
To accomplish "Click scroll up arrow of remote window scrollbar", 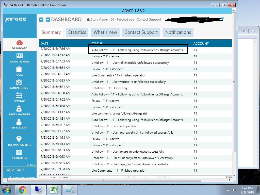I will pyautogui.click(x=234, y=10).
